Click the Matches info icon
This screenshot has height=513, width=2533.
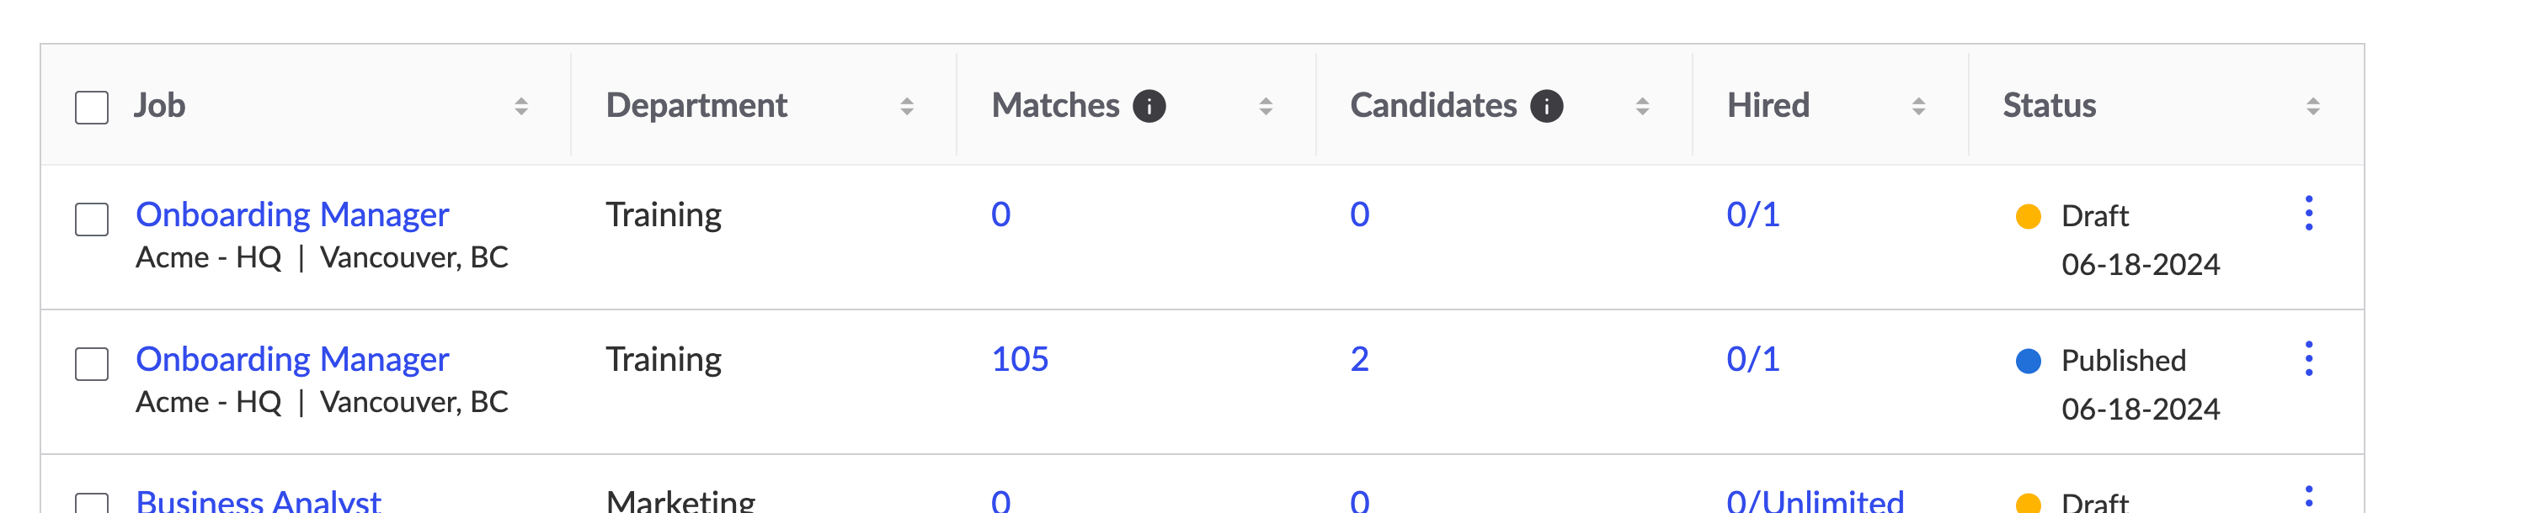1149,106
